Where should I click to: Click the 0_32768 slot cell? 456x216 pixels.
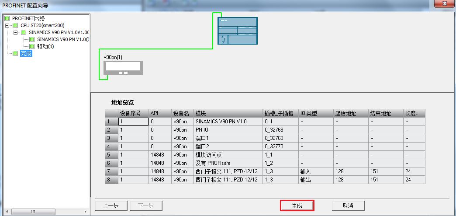[x=280, y=130]
